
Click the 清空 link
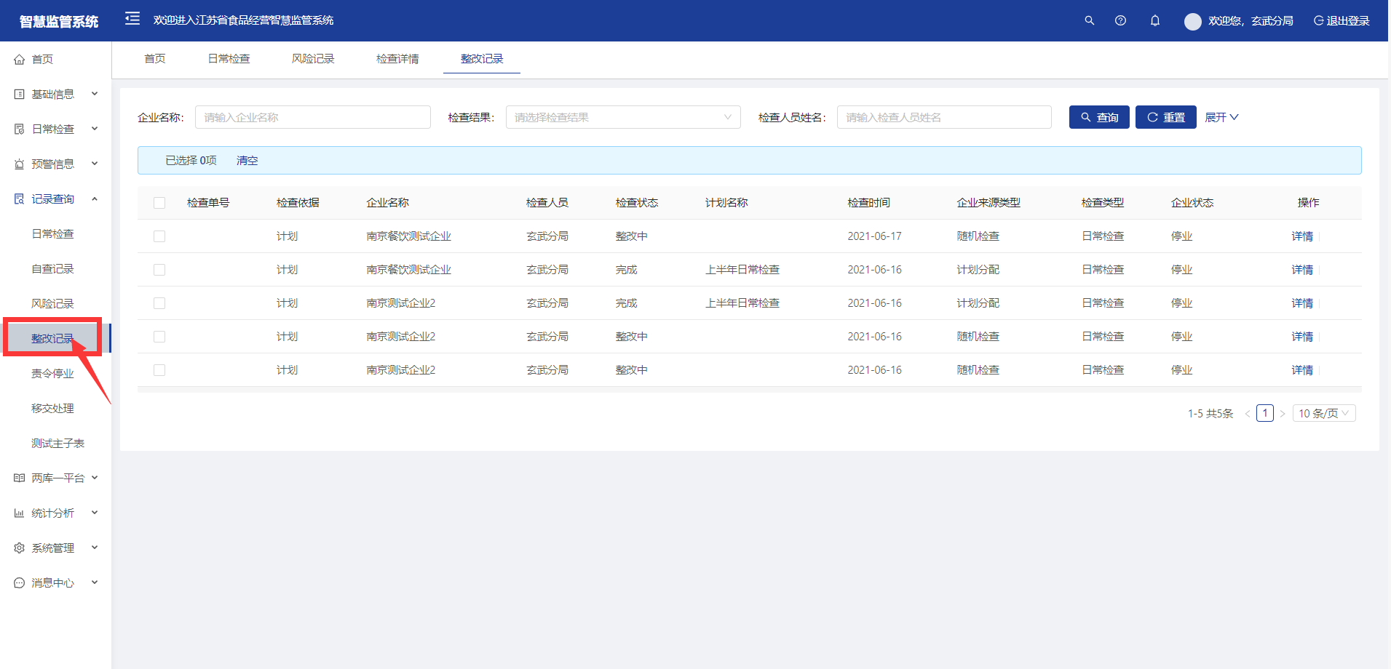coord(247,161)
